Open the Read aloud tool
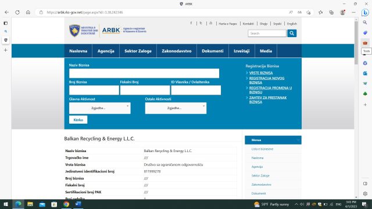The height and width of the screenshot is (209, 372). [x=291, y=12]
